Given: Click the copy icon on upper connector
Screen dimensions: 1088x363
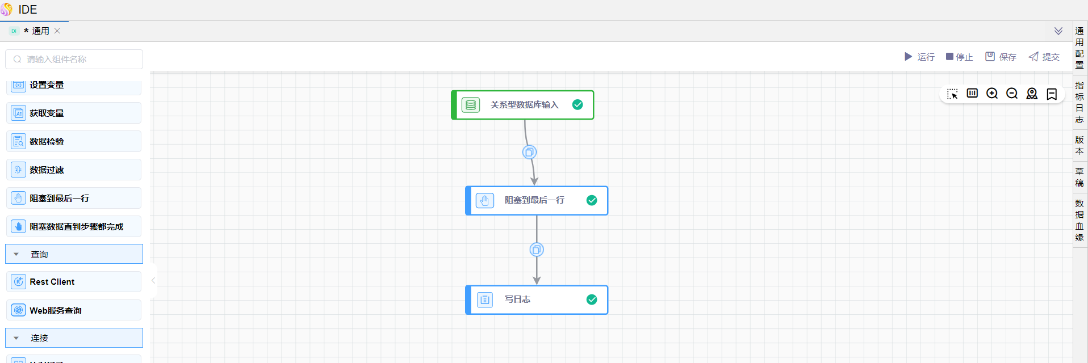Looking at the screenshot, I should click(x=529, y=152).
